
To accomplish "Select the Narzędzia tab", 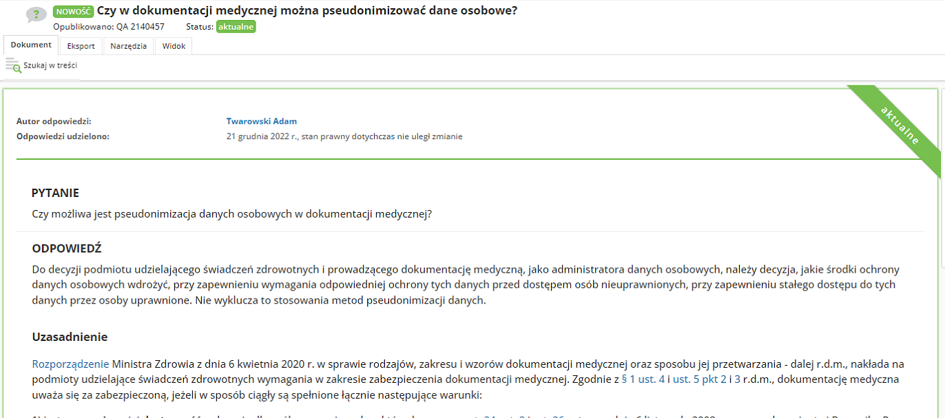I will click(x=128, y=46).
